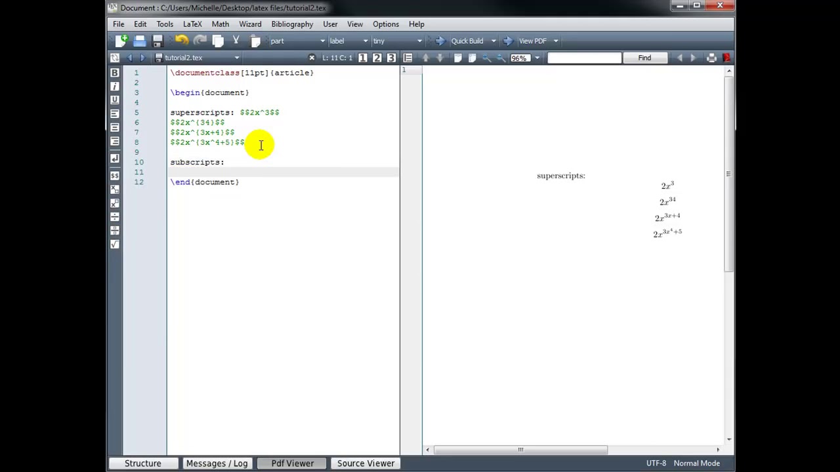Redo the last undone edit
840x472 pixels.
pos(200,41)
